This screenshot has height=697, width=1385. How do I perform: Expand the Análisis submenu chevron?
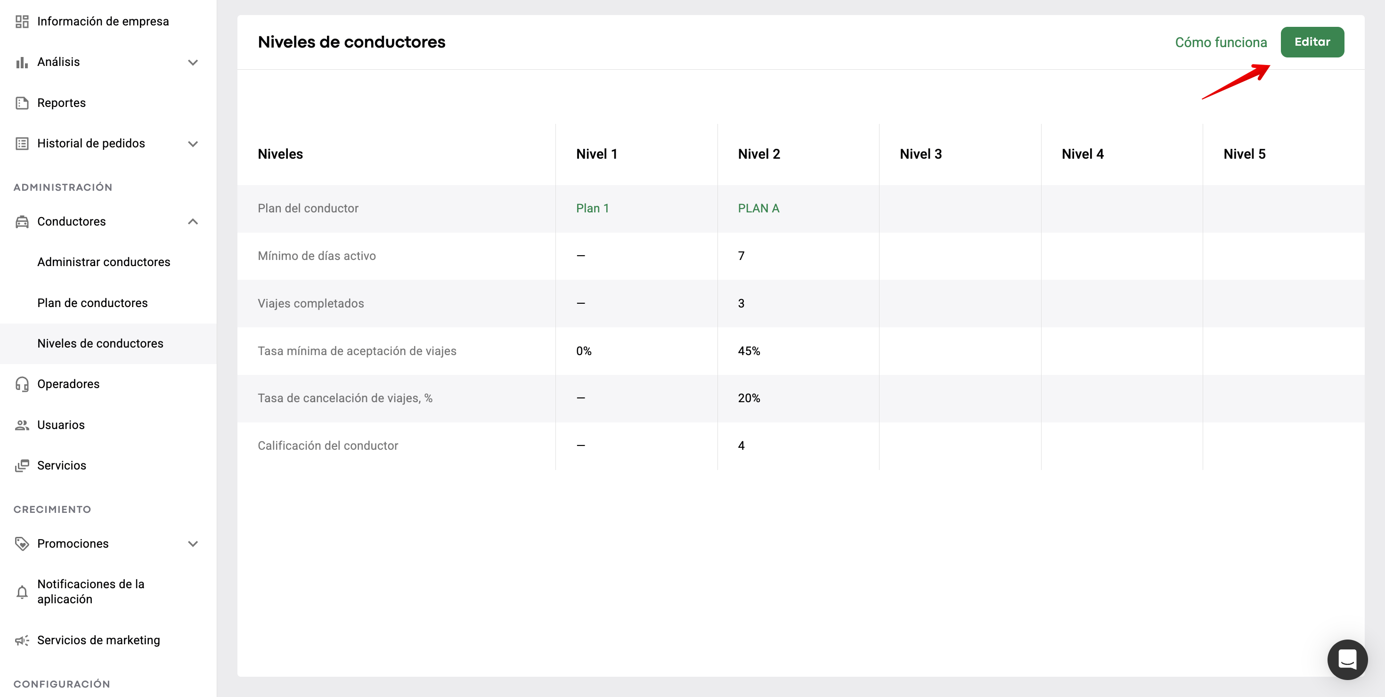pos(193,62)
